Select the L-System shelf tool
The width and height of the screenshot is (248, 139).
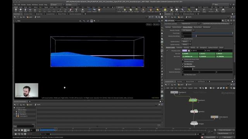point(89,10)
